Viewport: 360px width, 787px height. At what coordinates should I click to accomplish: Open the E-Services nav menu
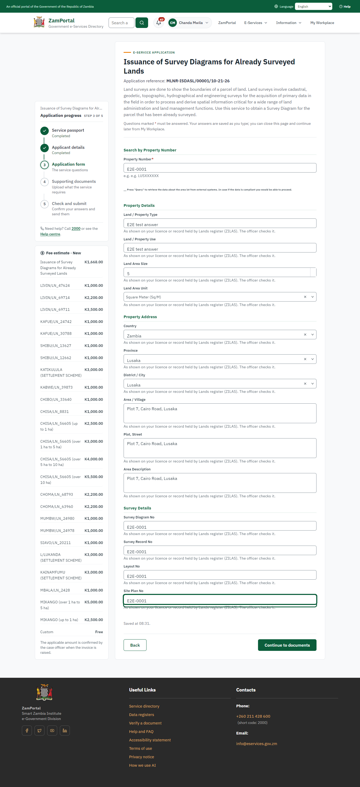pos(256,23)
